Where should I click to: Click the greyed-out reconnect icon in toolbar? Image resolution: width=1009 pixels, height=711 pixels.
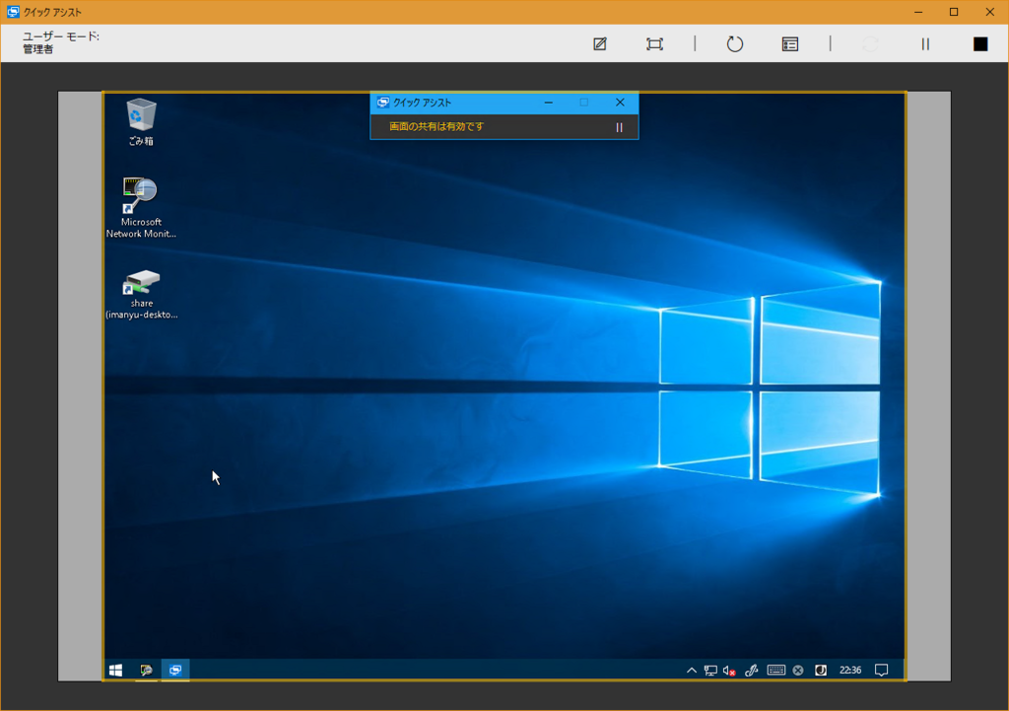tap(870, 43)
